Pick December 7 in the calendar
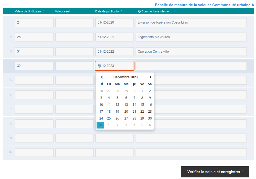Image resolution: width=256 pixels, height=179 pixels. 134,98
